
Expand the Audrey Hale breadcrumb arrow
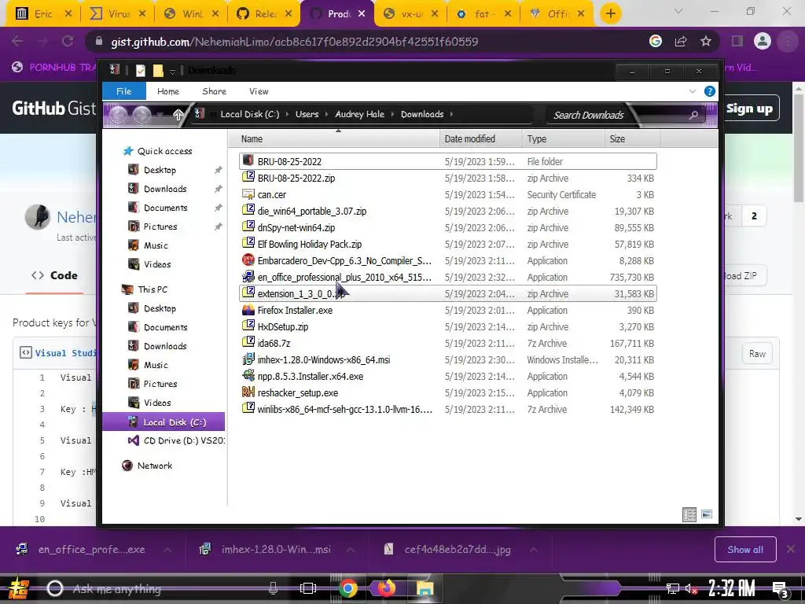coord(392,115)
